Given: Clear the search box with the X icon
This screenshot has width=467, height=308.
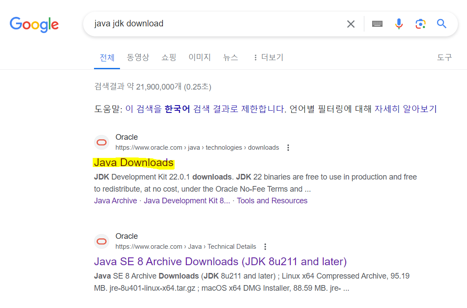Looking at the screenshot, I should coord(351,24).
